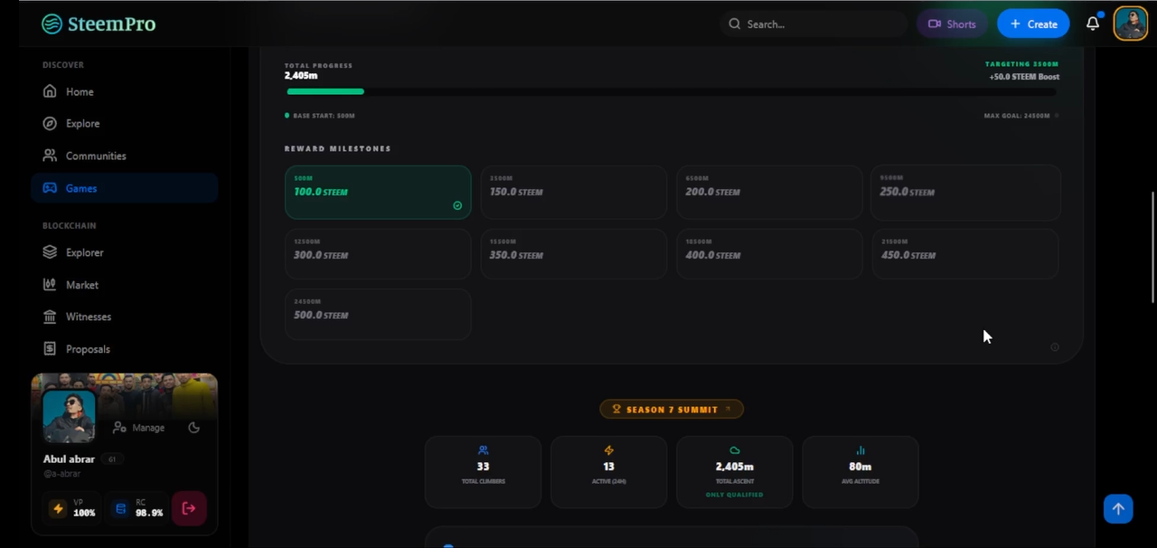Image resolution: width=1157 pixels, height=548 pixels.
Task: Open notifications via the bell icon
Action: point(1093,24)
